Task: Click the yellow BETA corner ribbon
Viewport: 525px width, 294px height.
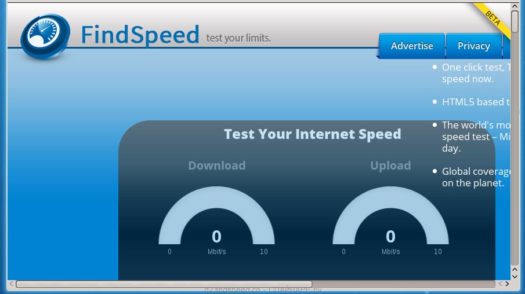Action: [493, 19]
